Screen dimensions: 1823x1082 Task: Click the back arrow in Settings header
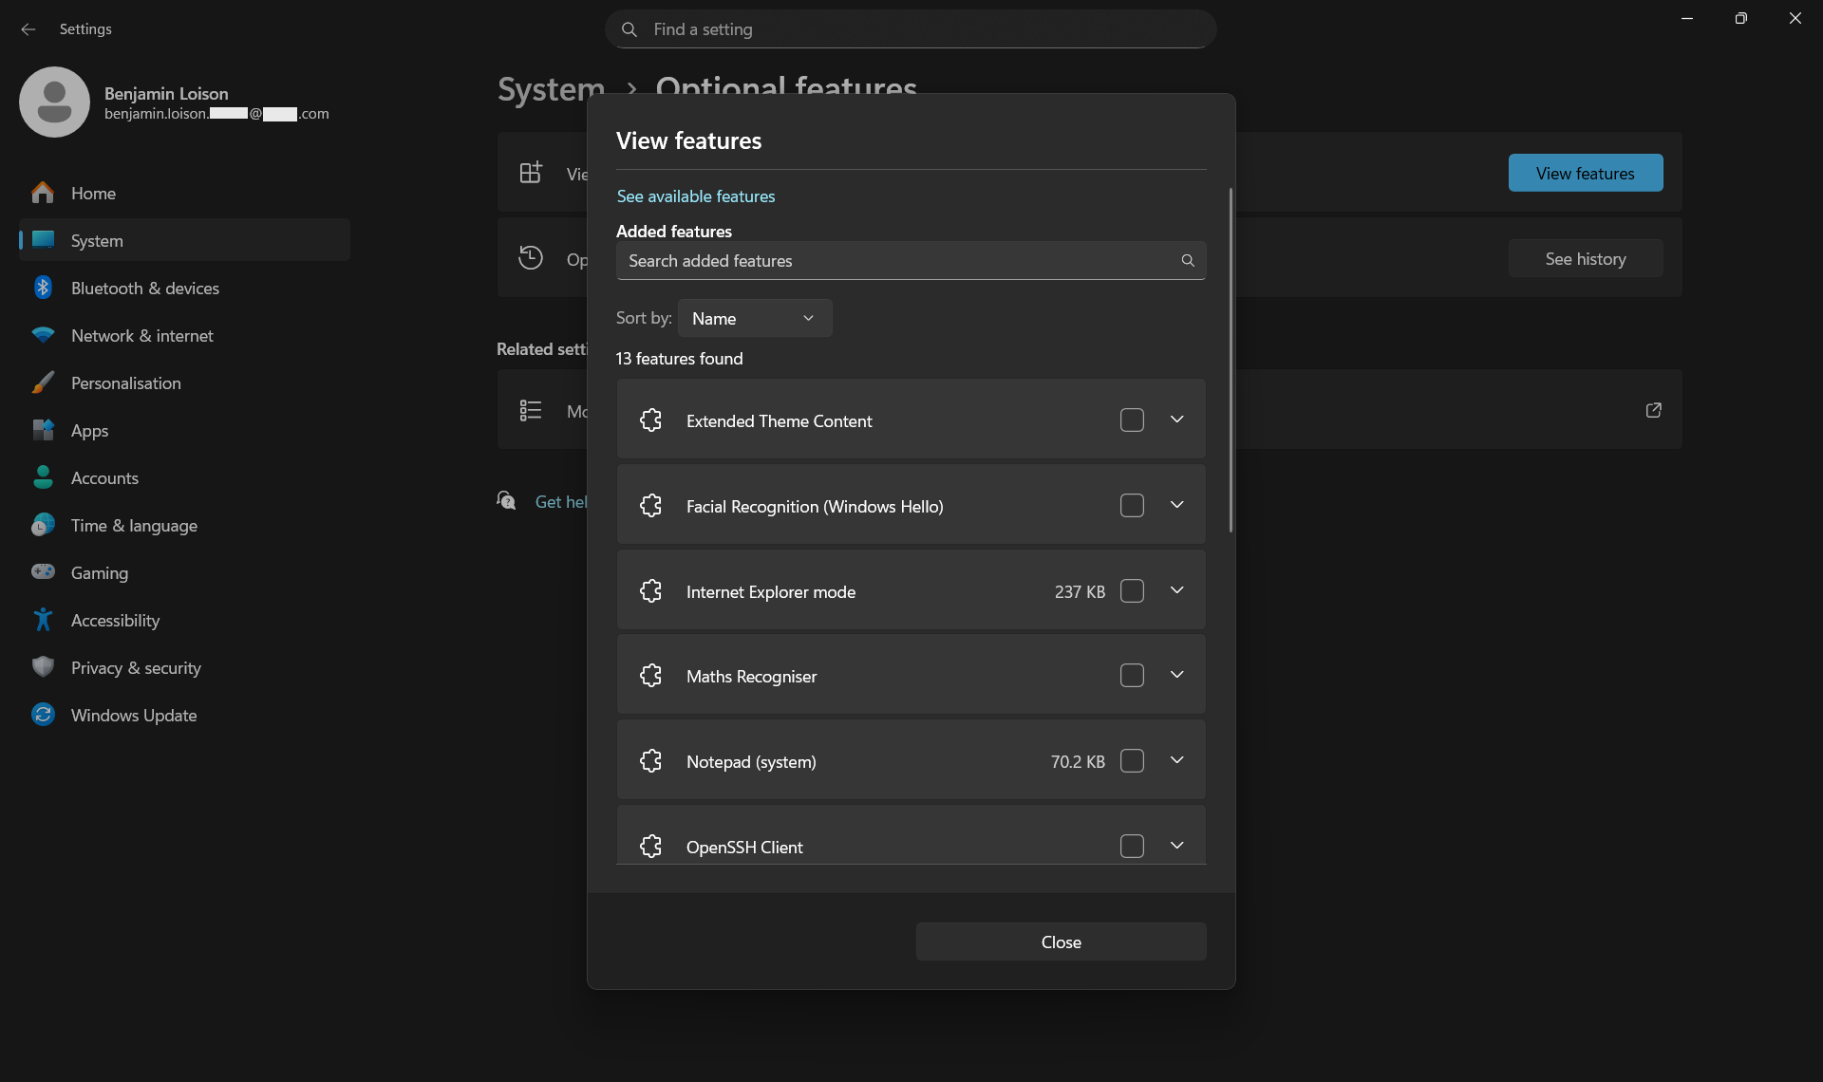click(28, 29)
